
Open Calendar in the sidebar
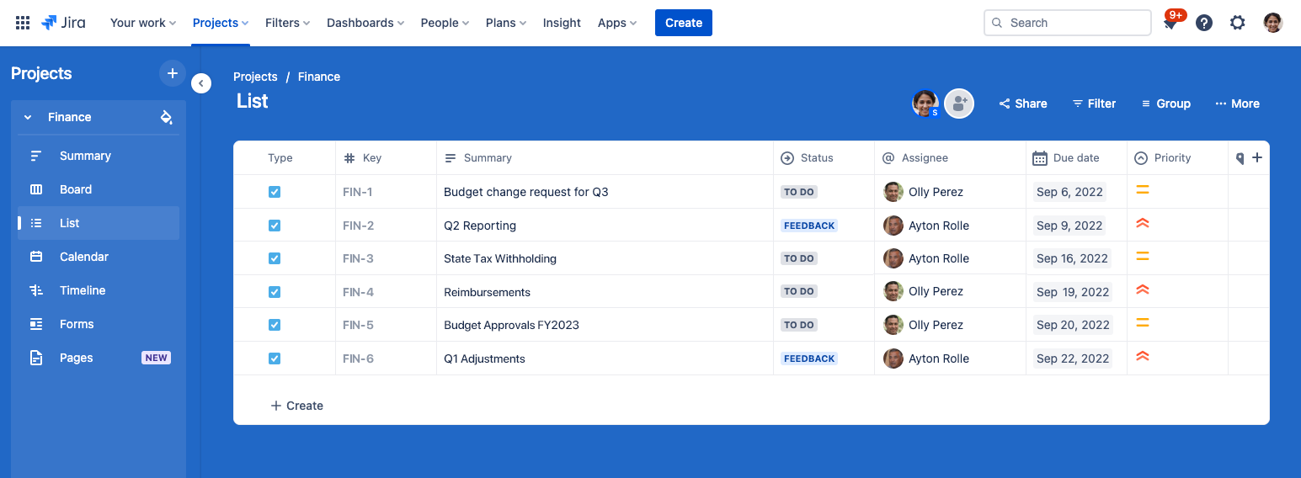pyautogui.click(x=83, y=257)
